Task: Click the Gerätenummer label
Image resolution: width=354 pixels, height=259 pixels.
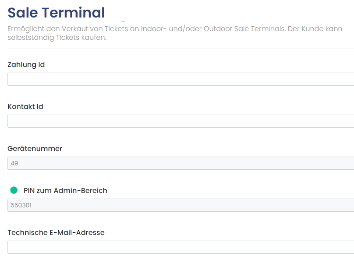Action: click(x=35, y=149)
